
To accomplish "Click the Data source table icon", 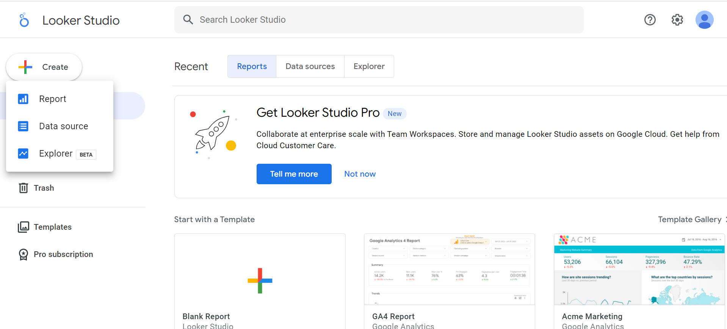I will (x=23, y=126).
